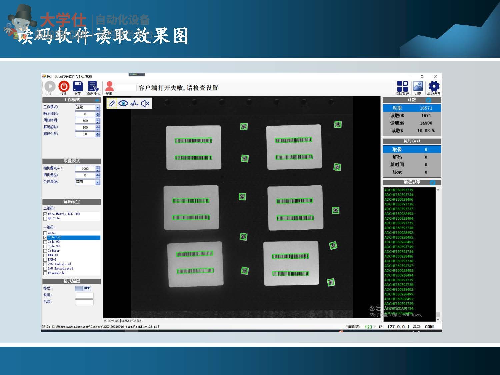The width and height of the screenshot is (500, 375).
Task: Click the blue icon in 工作模式 header
Action: [97, 100]
